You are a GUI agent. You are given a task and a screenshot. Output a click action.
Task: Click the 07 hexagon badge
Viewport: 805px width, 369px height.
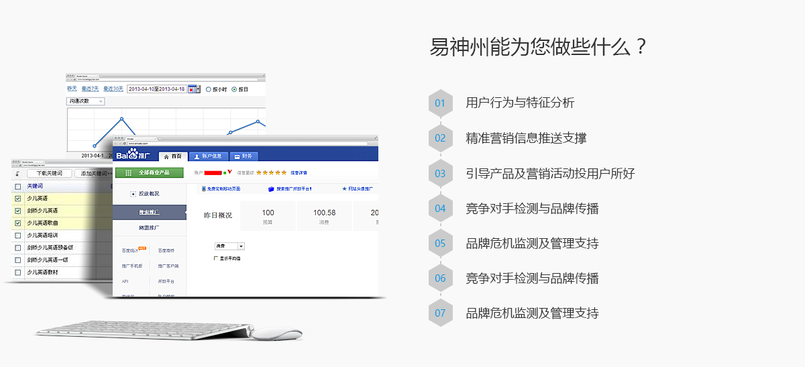click(440, 313)
